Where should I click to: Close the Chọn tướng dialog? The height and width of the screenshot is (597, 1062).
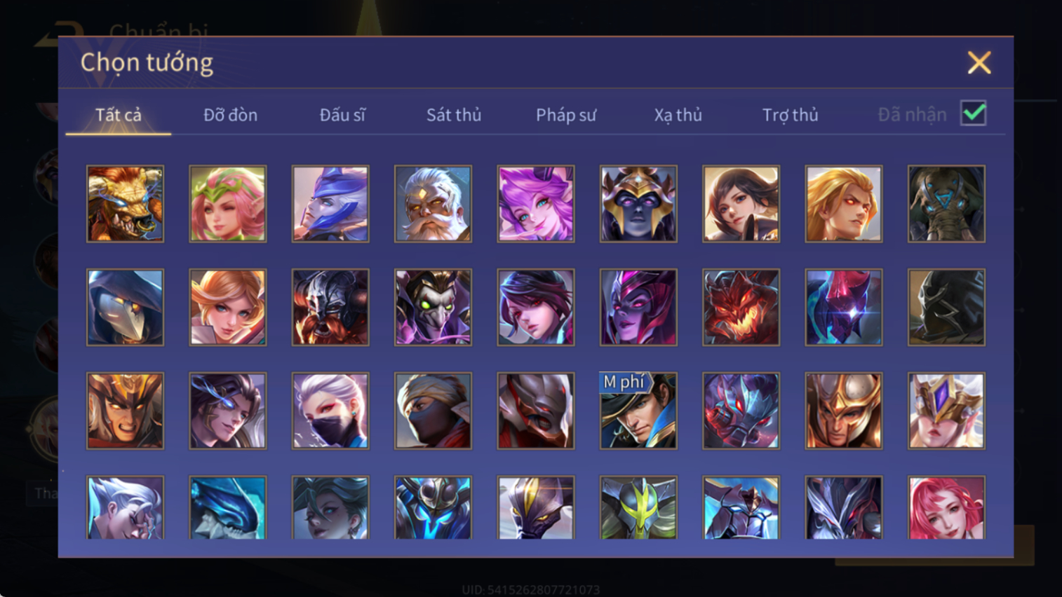pyautogui.click(x=979, y=62)
